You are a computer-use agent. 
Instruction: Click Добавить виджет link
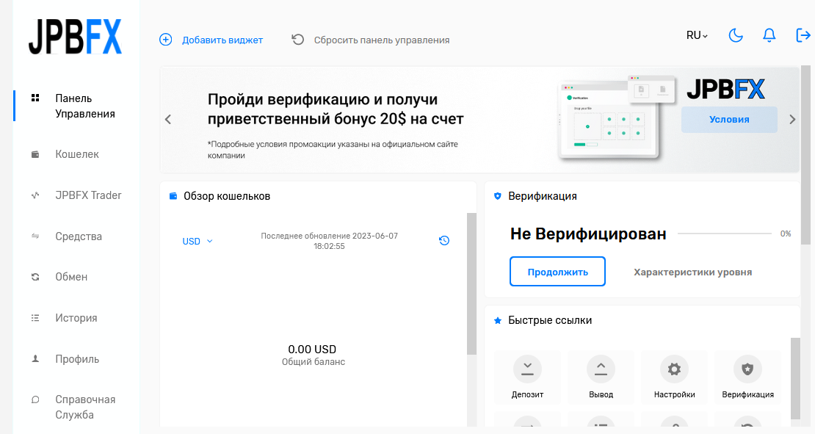(x=222, y=40)
